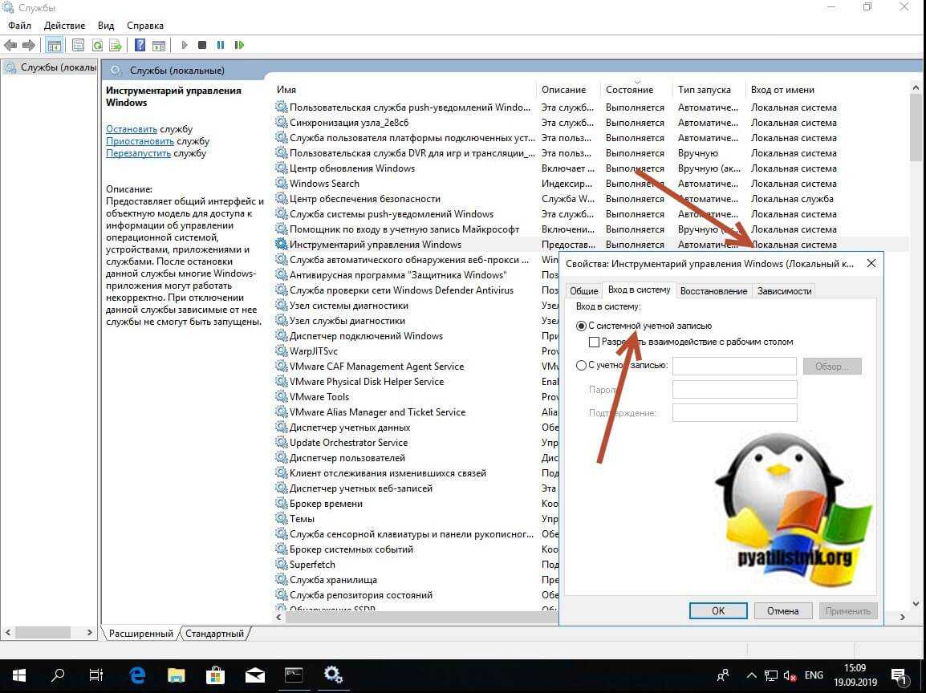Viewport: 926px width, 693px height.
Task: Click the Пароль input field
Action: click(x=735, y=390)
